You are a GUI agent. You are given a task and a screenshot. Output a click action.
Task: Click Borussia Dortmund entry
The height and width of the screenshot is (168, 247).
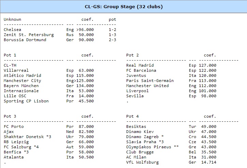(25, 40)
